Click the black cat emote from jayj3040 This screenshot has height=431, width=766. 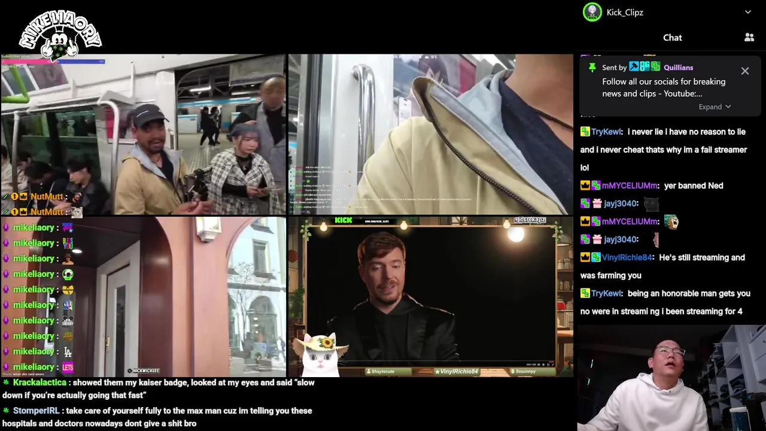(x=651, y=204)
